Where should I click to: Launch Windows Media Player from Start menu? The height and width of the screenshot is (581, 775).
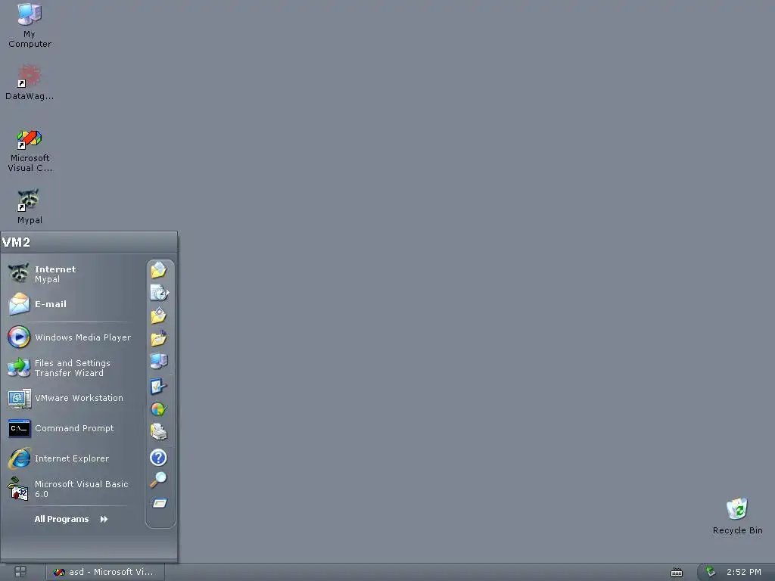[69, 337]
